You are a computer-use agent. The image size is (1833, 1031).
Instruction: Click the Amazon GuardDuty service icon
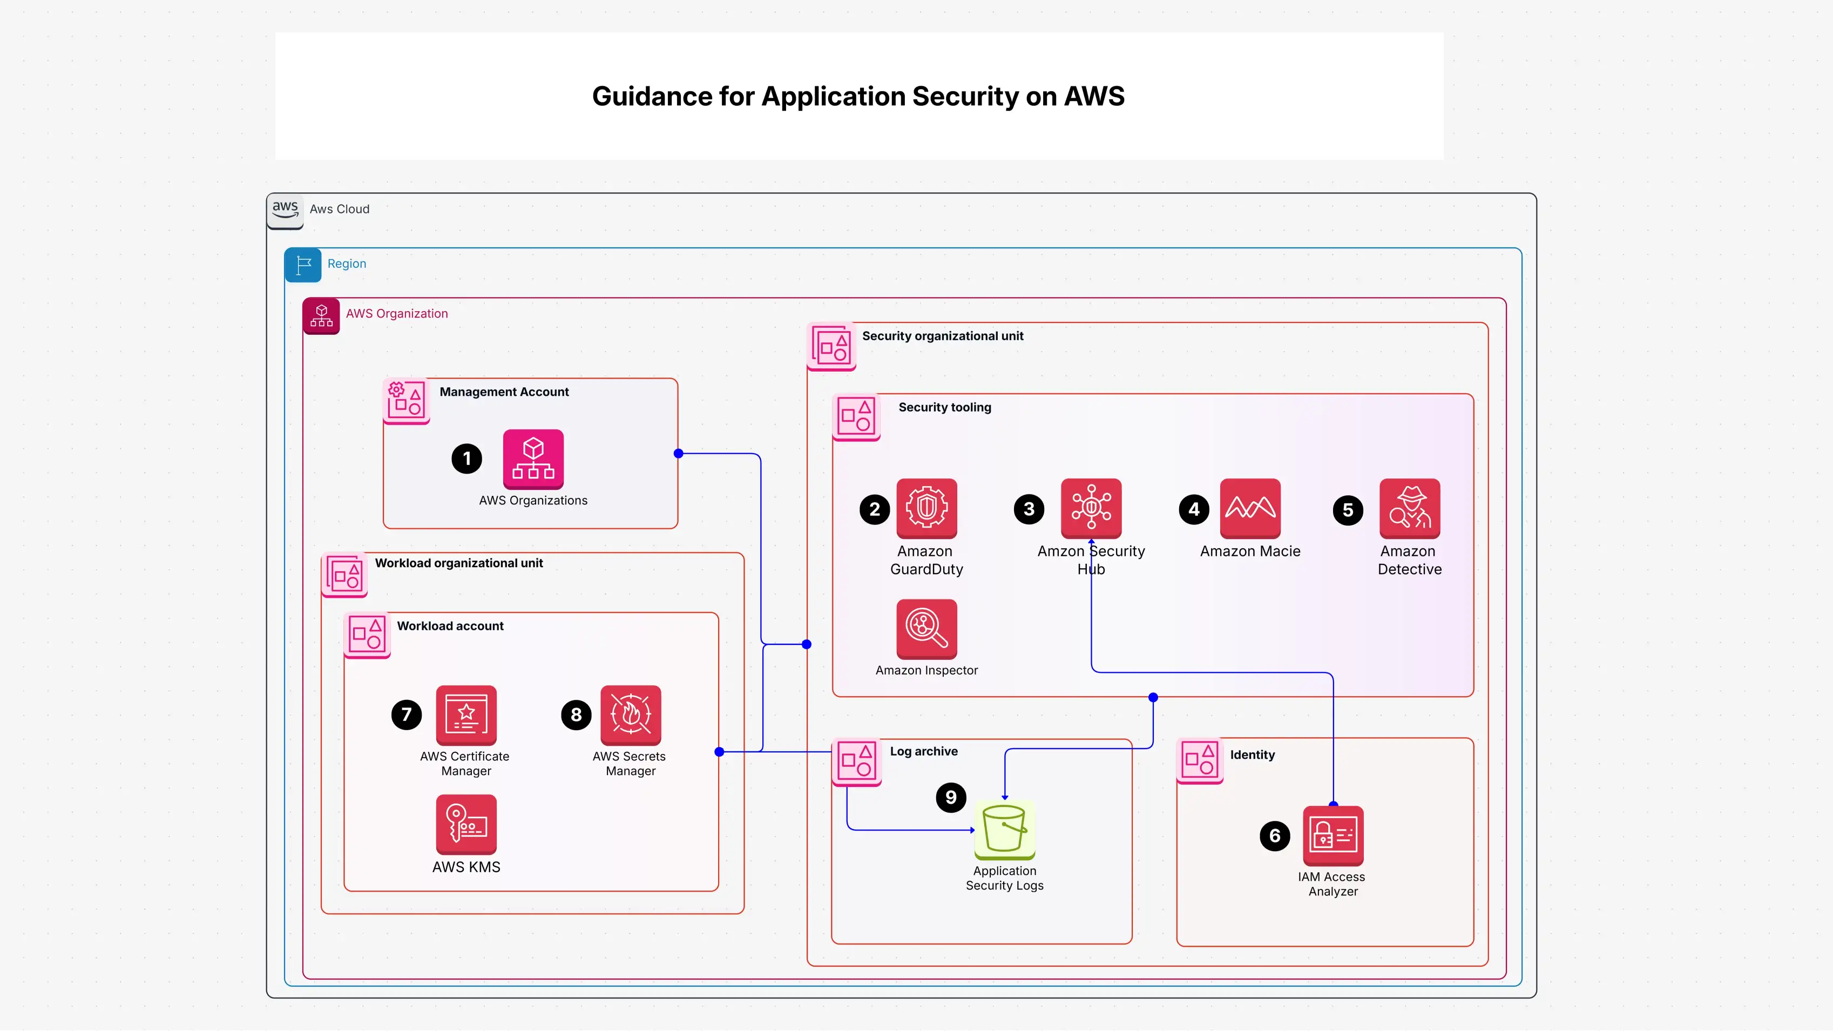(x=926, y=508)
